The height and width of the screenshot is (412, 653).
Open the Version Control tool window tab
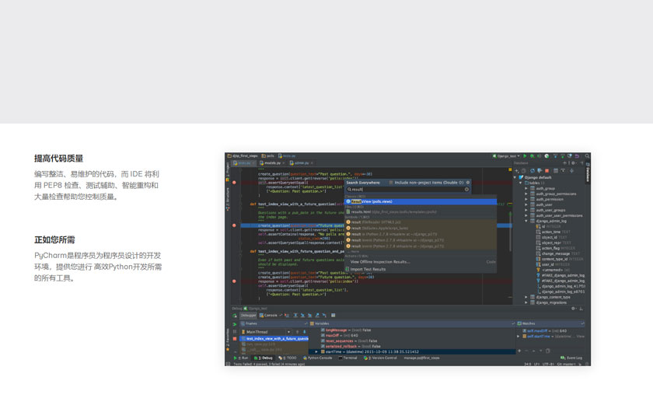[380, 358]
